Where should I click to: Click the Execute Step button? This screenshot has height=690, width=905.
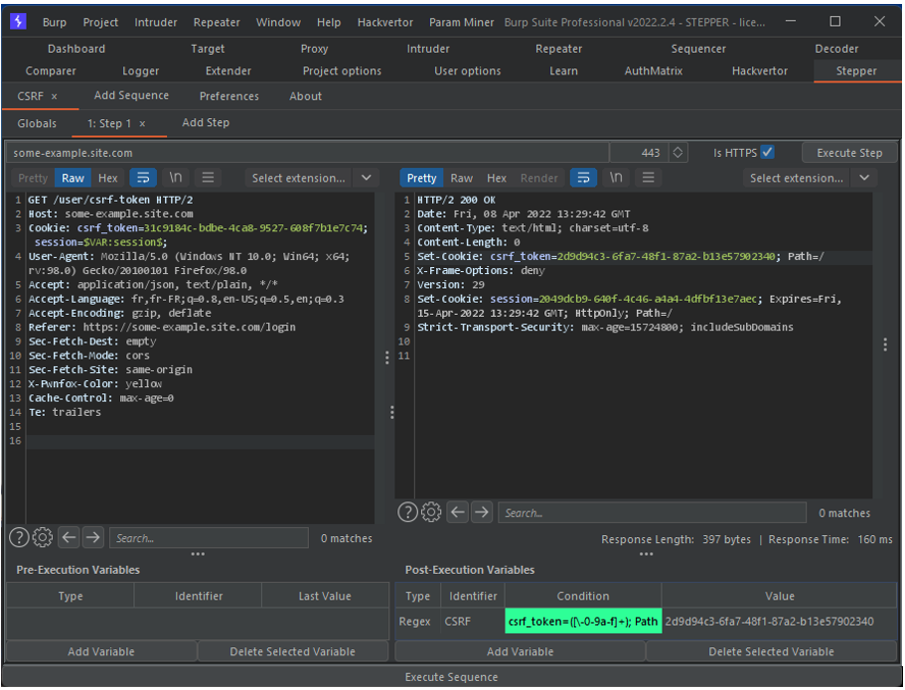pos(848,153)
